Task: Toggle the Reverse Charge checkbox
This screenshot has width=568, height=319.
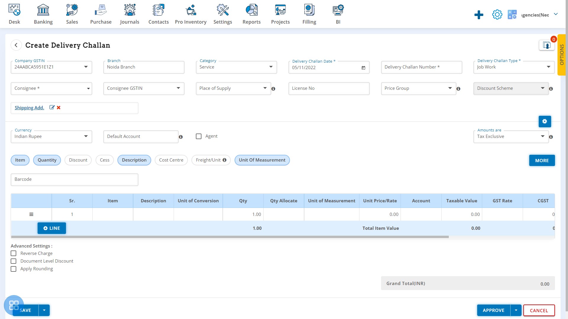Action: pos(14,253)
